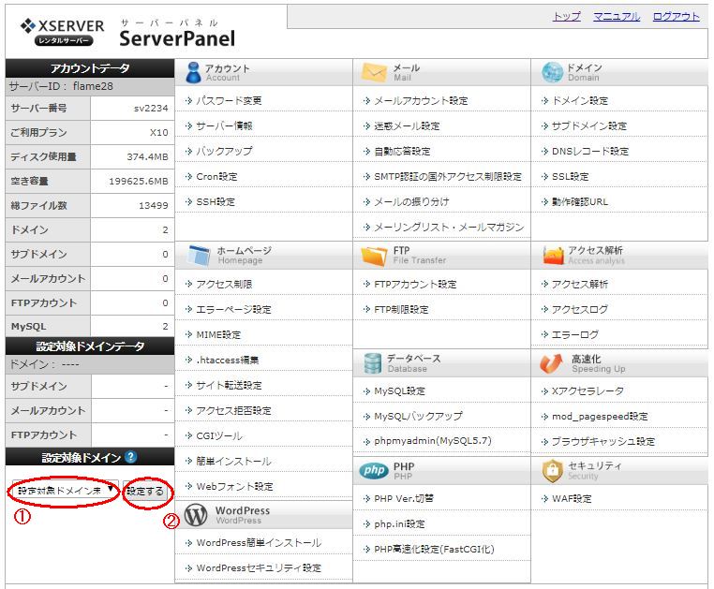The height and width of the screenshot is (589, 714).
Task: Click the 設定する button
Action: (145, 491)
